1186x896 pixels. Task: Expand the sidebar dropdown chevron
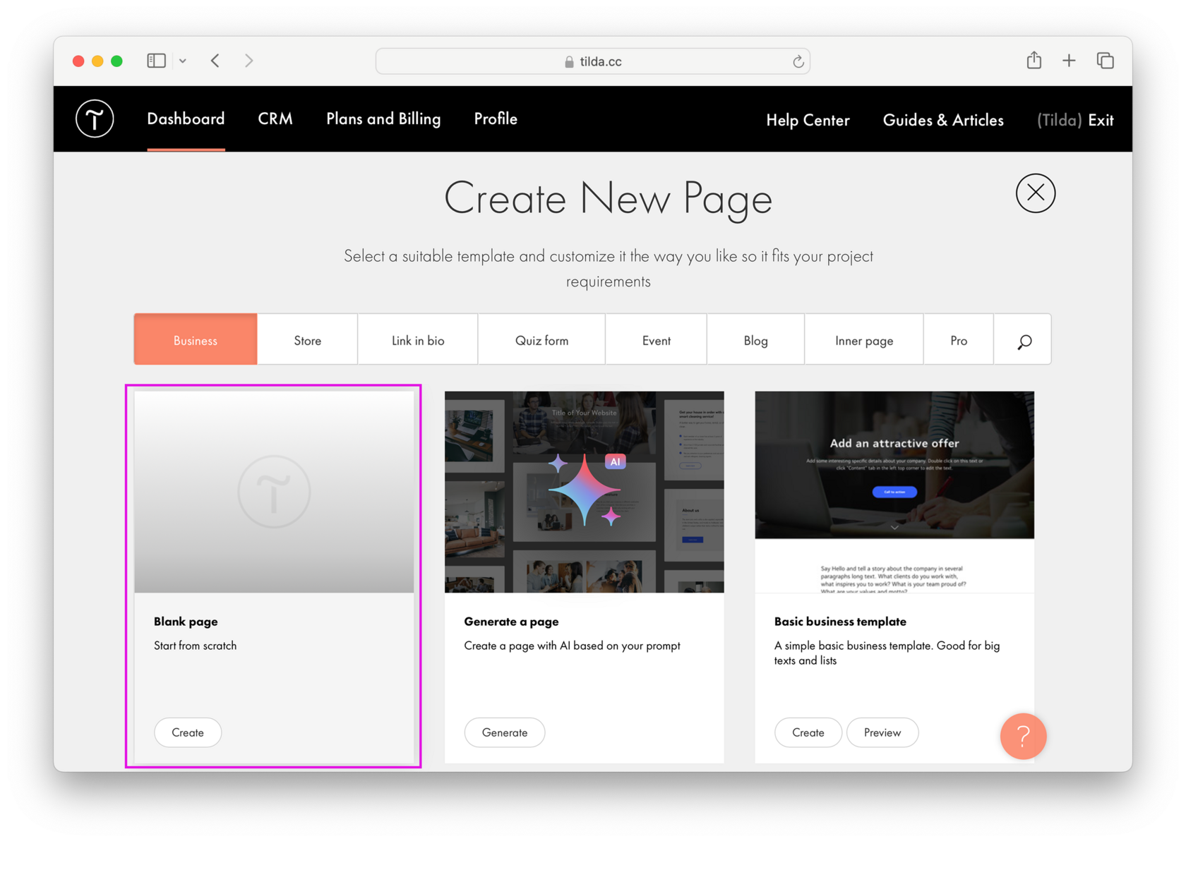(183, 61)
